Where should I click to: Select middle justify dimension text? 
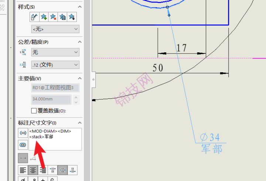62,170
